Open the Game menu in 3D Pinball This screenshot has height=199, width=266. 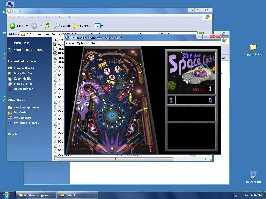(x=70, y=43)
